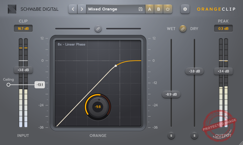Toggle plugin bypass power button
The height and width of the screenshot is (145, 243).
(167, 9)
